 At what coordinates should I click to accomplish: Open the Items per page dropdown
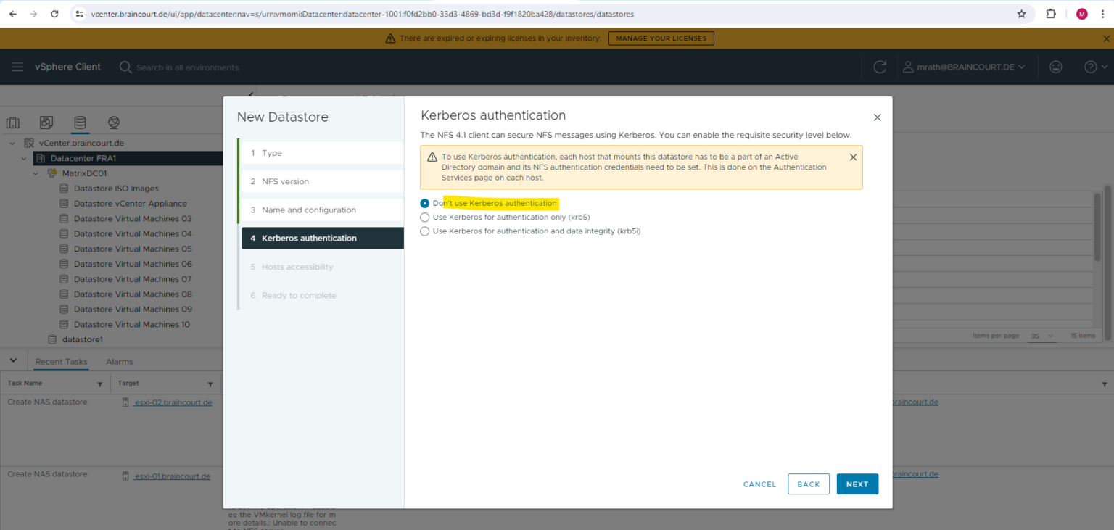point(1042,336)
